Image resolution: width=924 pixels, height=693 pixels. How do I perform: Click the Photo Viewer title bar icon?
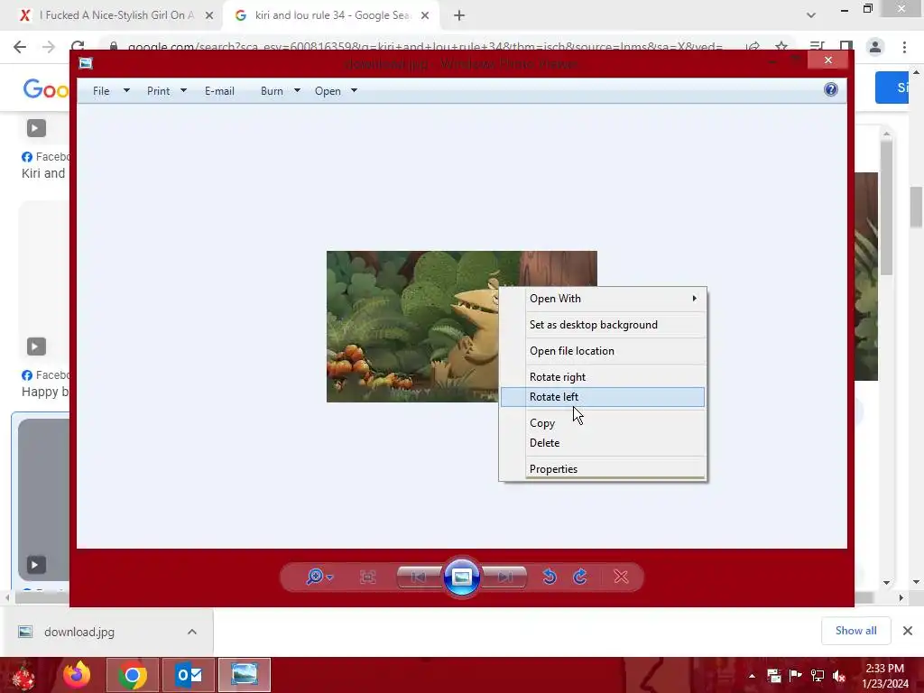coord(86,63)
